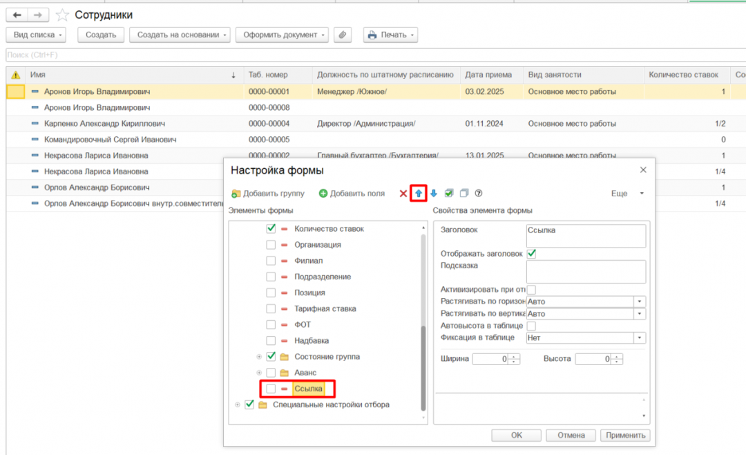Toggle the Отображать заголовок checkbox
The image size is (746, 455).
(x=531, y=254)
